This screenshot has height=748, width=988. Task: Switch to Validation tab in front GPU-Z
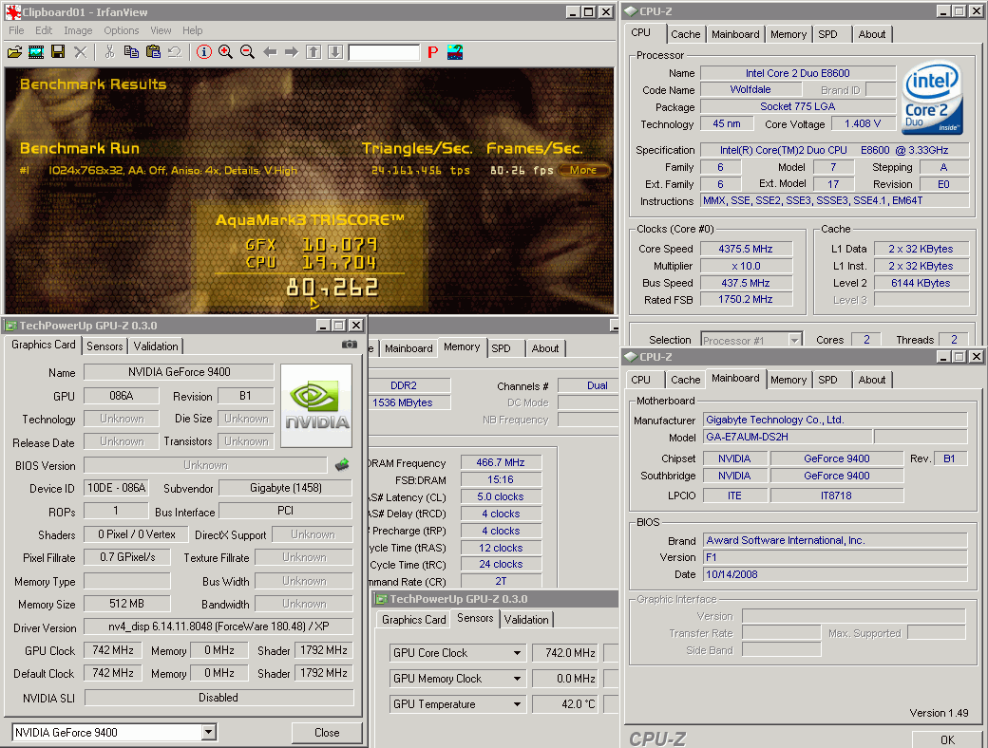point(156,346)
